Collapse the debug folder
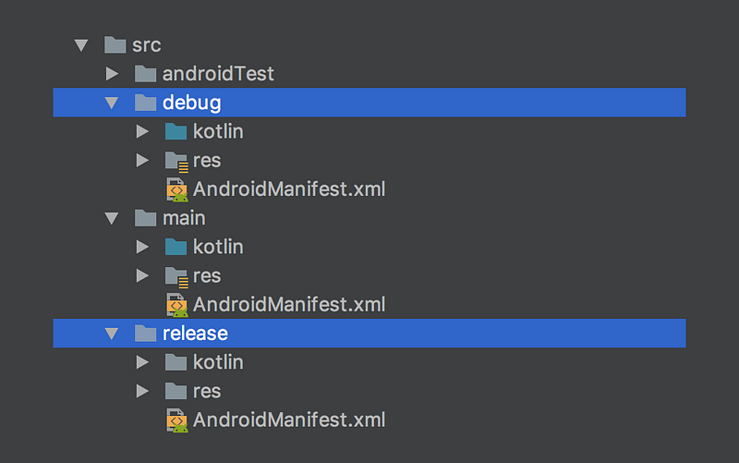The width and height of the screenshot is (739, 463). coord(112,103)
